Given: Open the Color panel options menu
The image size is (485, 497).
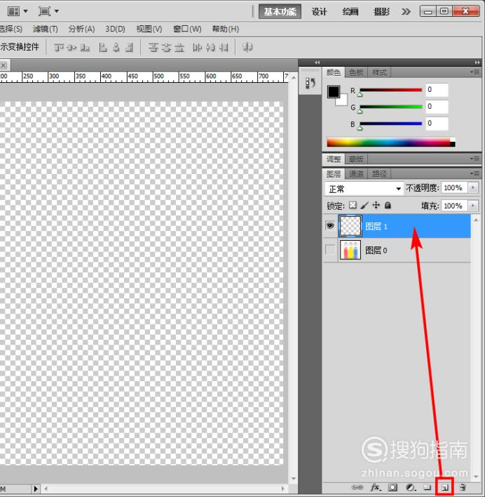Looking at the screenshot, I should [474, 72].
